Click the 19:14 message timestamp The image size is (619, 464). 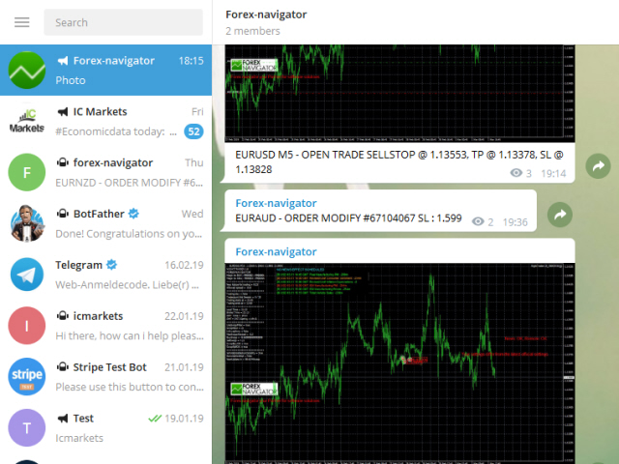(553, 173)
